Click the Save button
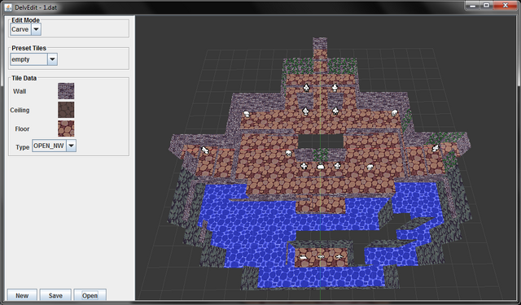The image size is (521, 305). coord(55,295)
